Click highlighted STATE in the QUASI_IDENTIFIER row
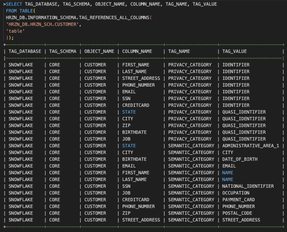 click(129, 112)
